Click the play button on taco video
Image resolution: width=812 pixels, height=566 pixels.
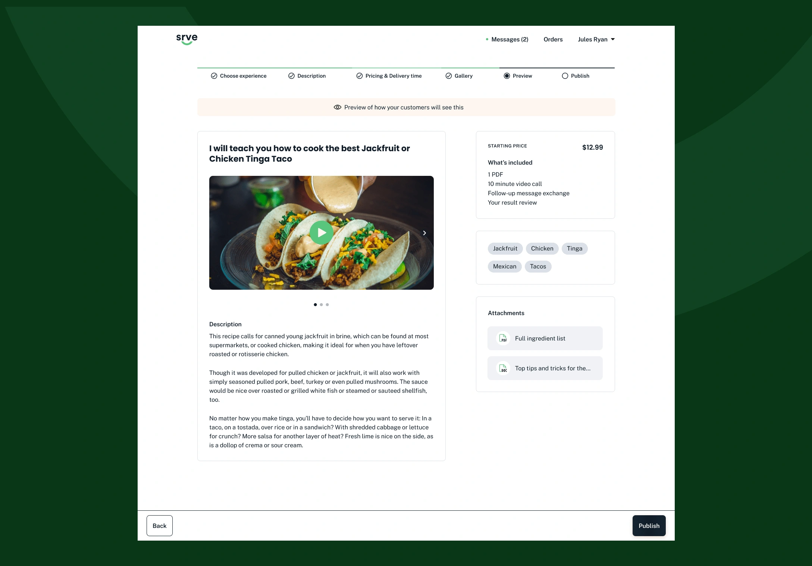[x=322, y=233]
